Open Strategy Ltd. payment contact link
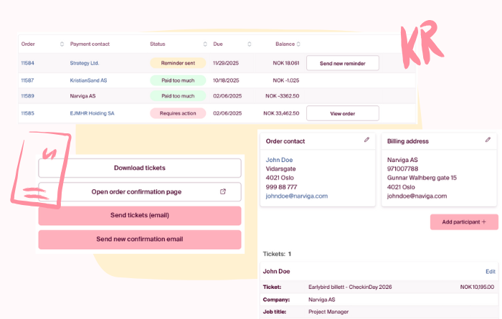The image size is (502, 319). coord(85,63)
